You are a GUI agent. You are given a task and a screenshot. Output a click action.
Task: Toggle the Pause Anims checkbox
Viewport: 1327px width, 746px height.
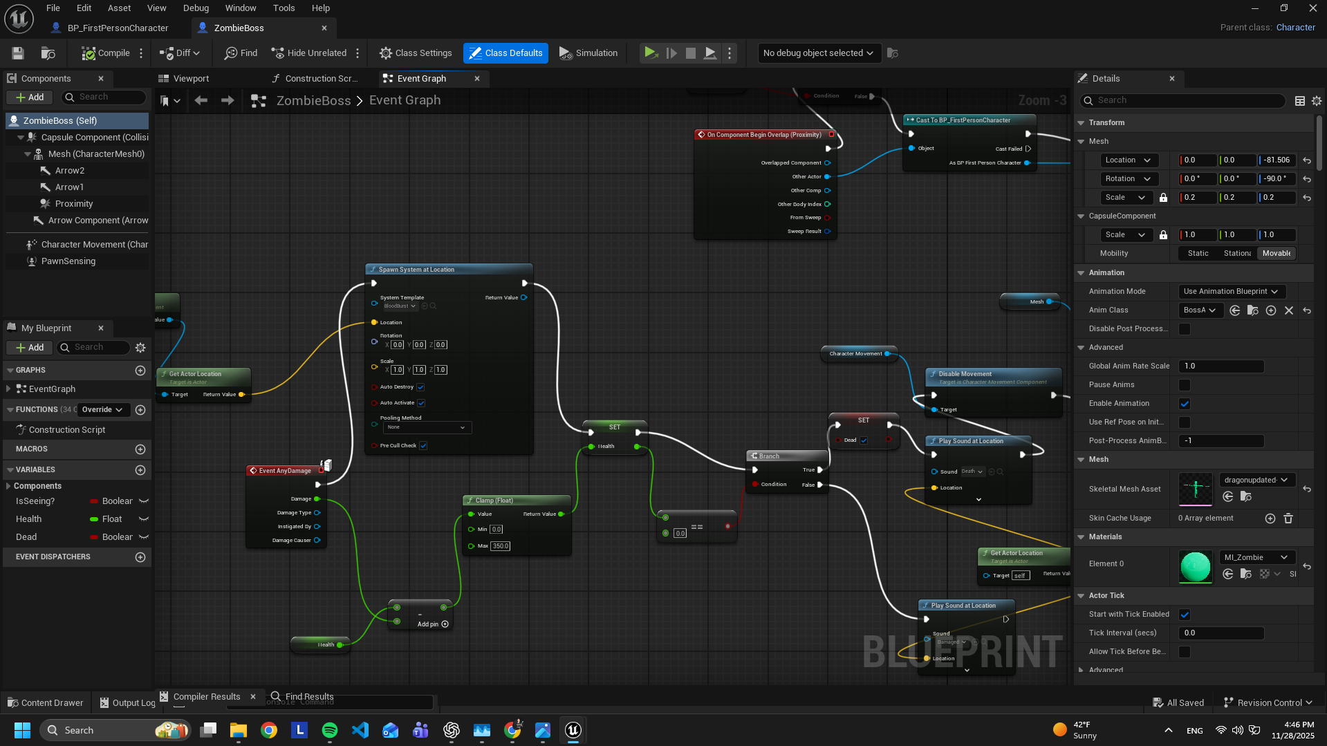pyautogui.click(x=1185, y=385)
